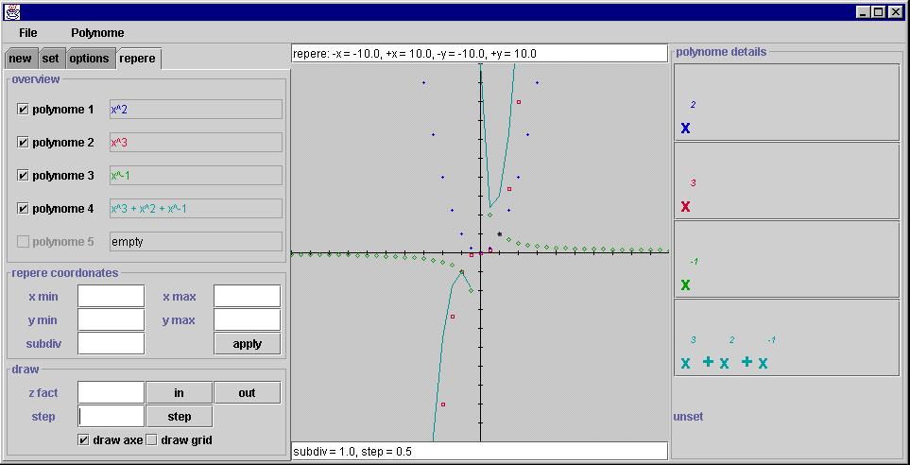Click the step button
Screen dimensions: 910x465
coord(179,417)
